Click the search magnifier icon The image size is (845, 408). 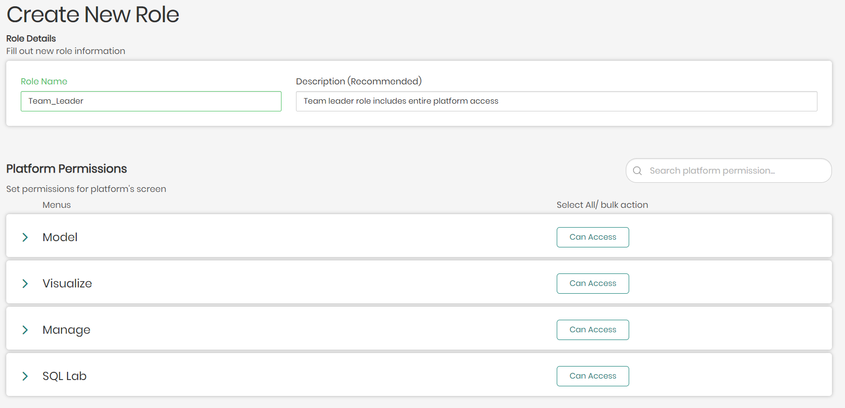pyautogui.click(x=637, y=171)
